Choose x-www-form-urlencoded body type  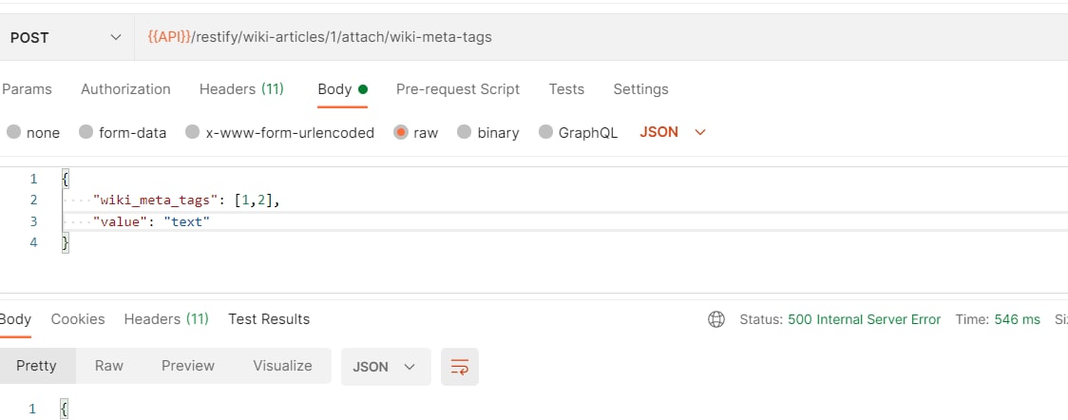click(193, 132)
